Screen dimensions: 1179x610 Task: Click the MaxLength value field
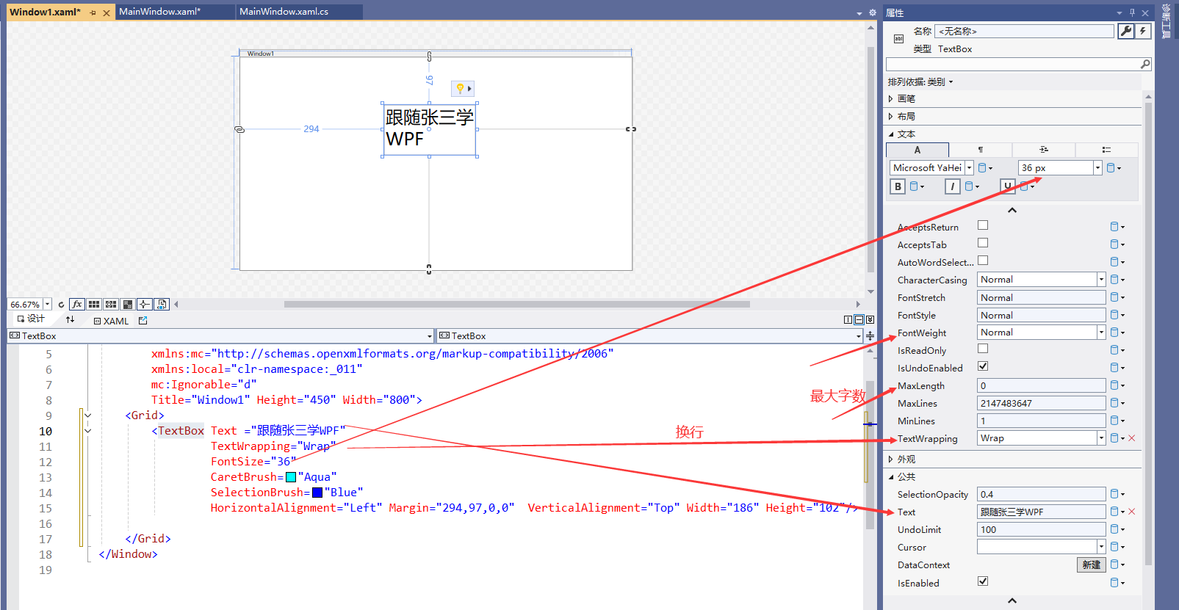click(x=1042, y=385)
